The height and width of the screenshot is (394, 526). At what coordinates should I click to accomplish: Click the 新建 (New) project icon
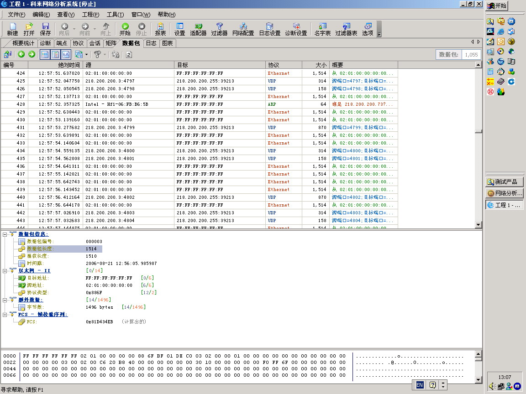click(x=13, y=29)
